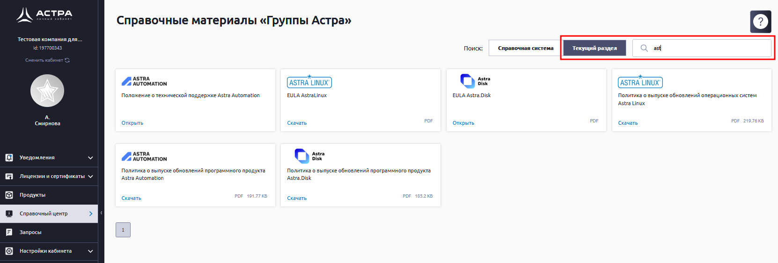Switch search scope to Справочная система

tap(525, 48)
